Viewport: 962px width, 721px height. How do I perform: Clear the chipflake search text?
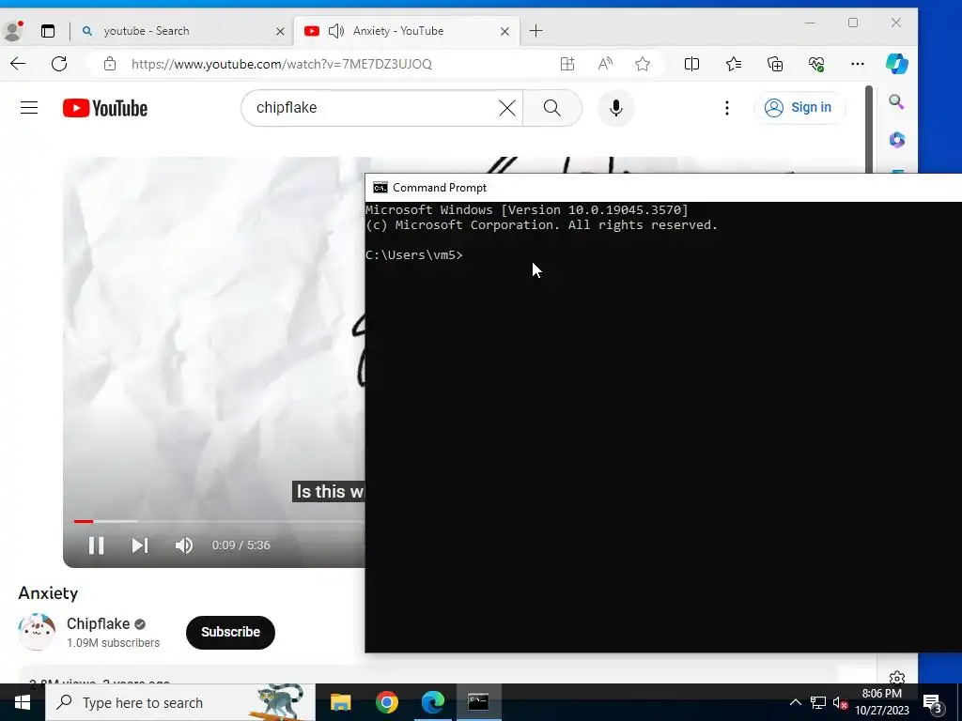point(506,108)
